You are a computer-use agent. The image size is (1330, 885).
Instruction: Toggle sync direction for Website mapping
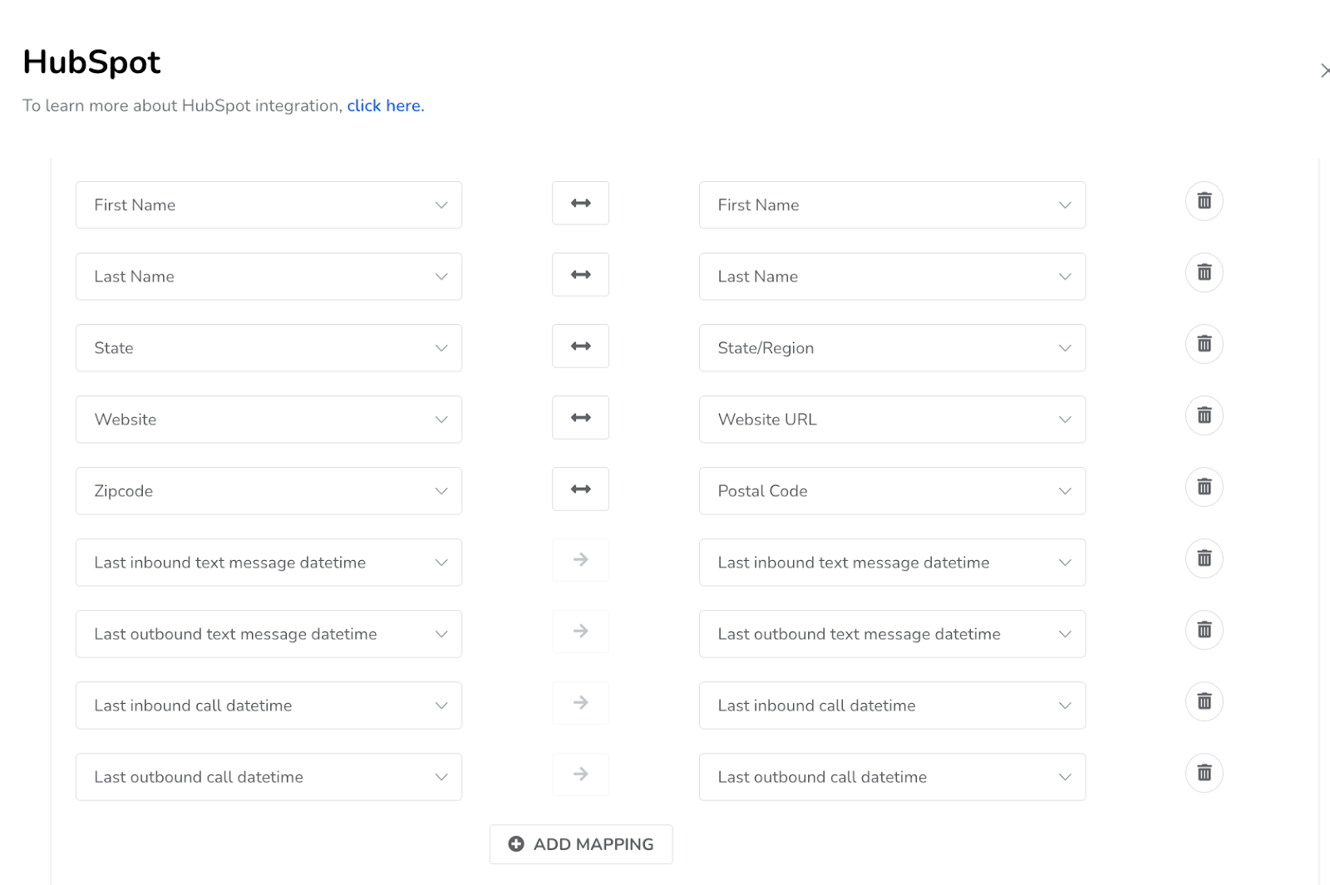580,418
